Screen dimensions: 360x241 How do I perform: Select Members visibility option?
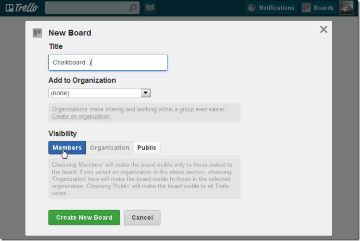(67, 148)
